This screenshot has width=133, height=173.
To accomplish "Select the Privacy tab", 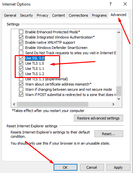I will point(42,15).
